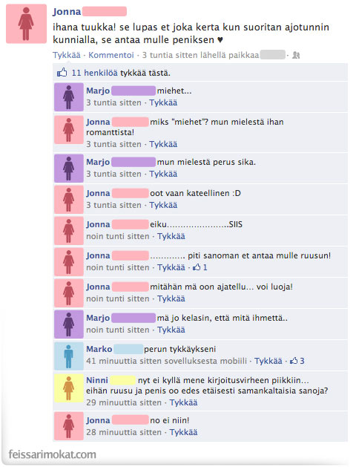This screenshot has width=356, height=467.
Task: Click the audience friends icon after paikkaa
Action: 296,55
